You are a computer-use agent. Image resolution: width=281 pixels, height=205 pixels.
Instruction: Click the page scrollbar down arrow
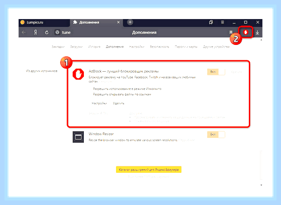point(262,185)
